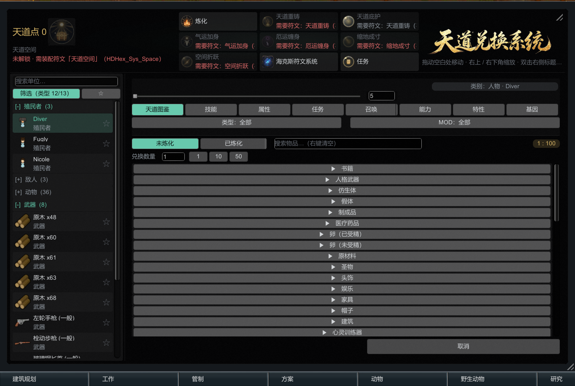The width and height of the screenshot is (575, 386).
Task: Switch to the 基因 tab
Action: 532,109
